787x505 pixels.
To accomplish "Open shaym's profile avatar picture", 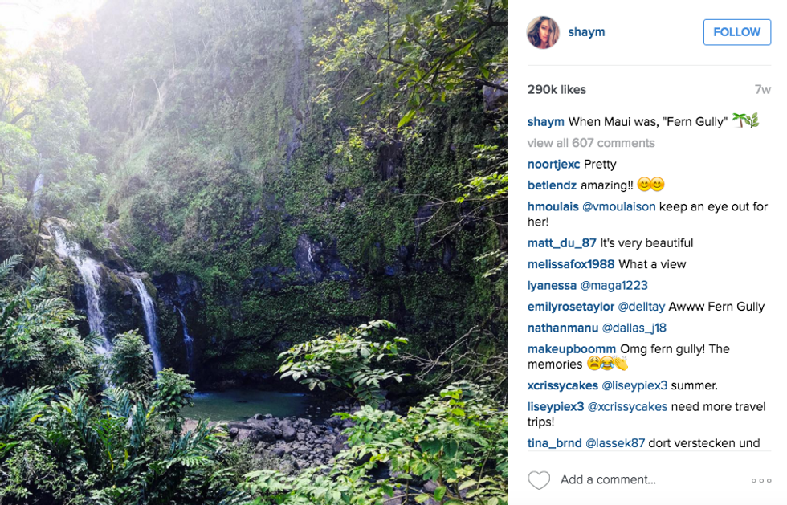I will [543, 32].
